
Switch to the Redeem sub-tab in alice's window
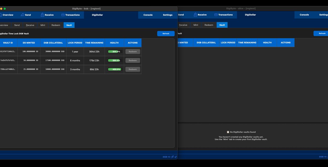(x=209, y=25)
